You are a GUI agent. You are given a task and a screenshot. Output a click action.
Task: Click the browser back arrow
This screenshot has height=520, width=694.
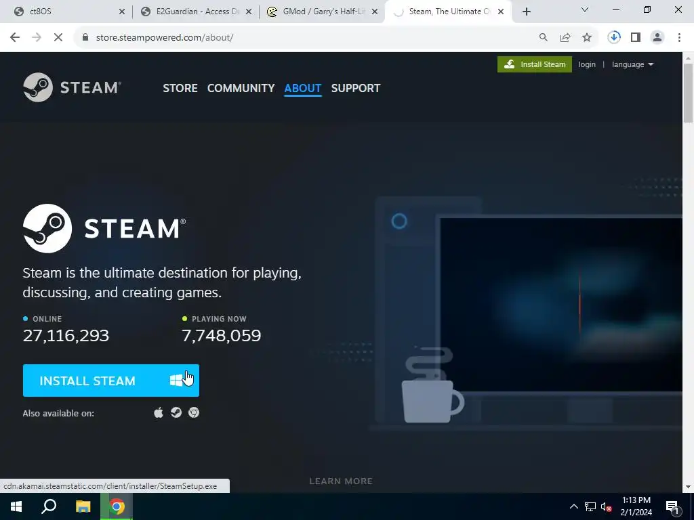pos(15,38)
